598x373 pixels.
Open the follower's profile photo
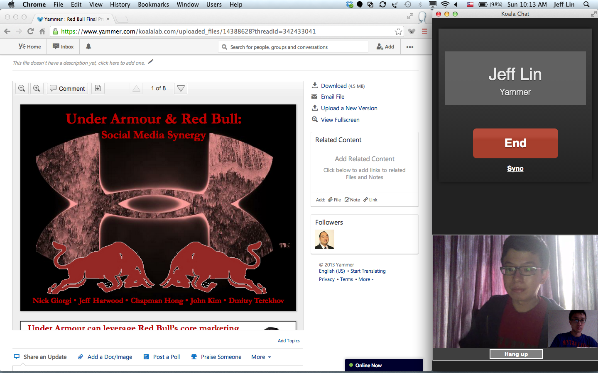[x=324, y=240]
